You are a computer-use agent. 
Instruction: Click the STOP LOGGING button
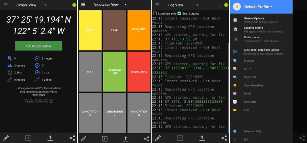[39, 46]
